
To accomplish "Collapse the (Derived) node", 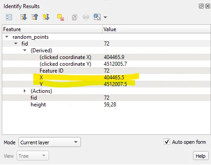I will (x=25, y=50).
